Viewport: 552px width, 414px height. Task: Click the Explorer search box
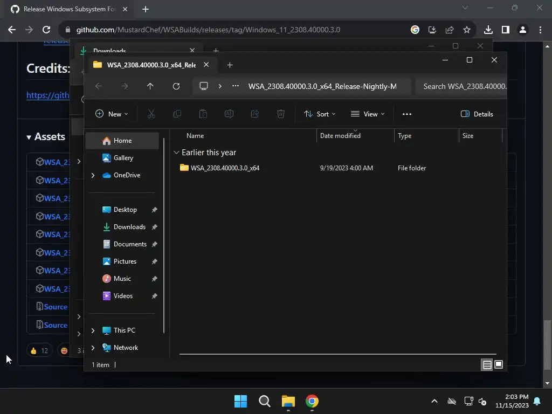461,87
